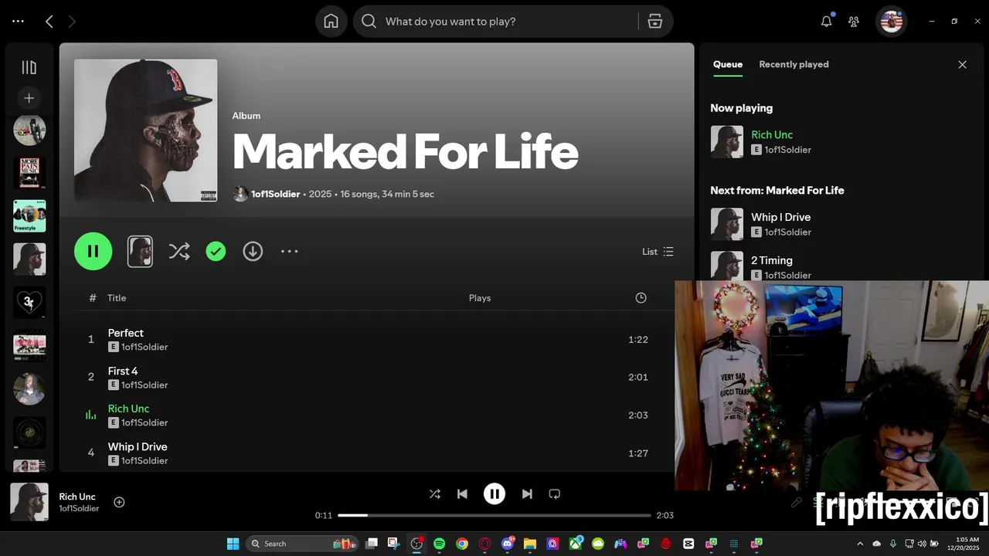Skip to previous track in player bar
The height and width of the screenshot is (556, 989).
[x=462, y=494]
